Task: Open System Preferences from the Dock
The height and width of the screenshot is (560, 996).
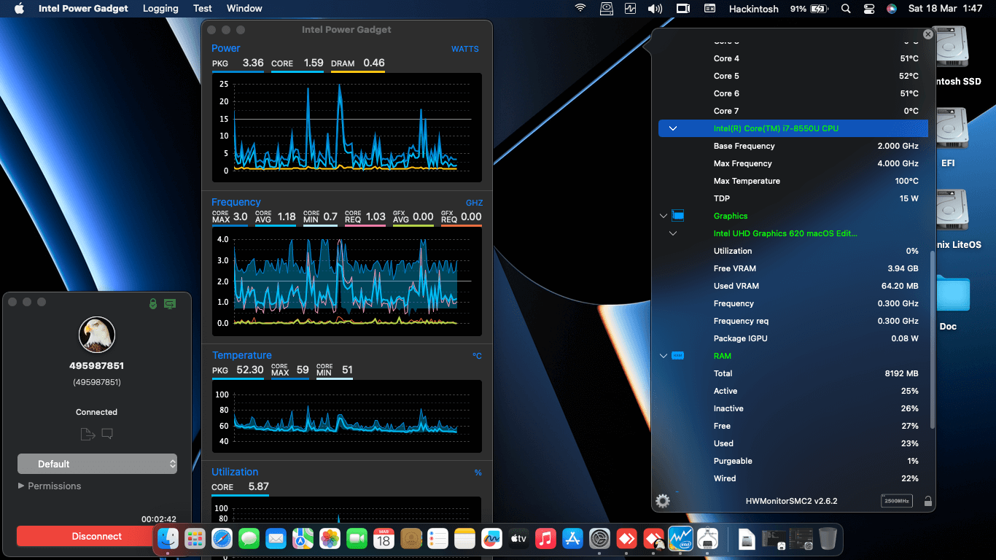Action: 599,539
